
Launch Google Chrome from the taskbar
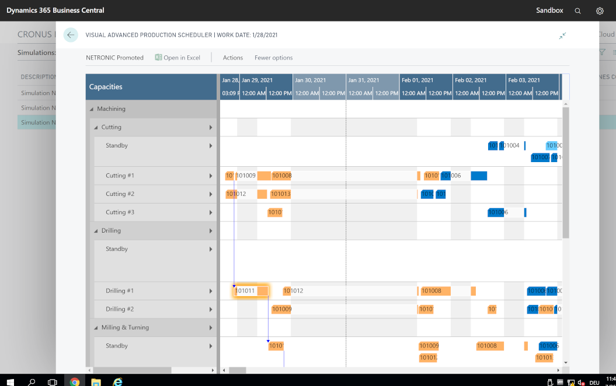(74, 381)
